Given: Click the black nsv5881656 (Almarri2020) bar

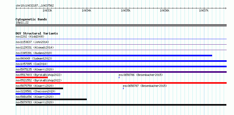Looking at the screenshot, I should click(x=51, y=99).
